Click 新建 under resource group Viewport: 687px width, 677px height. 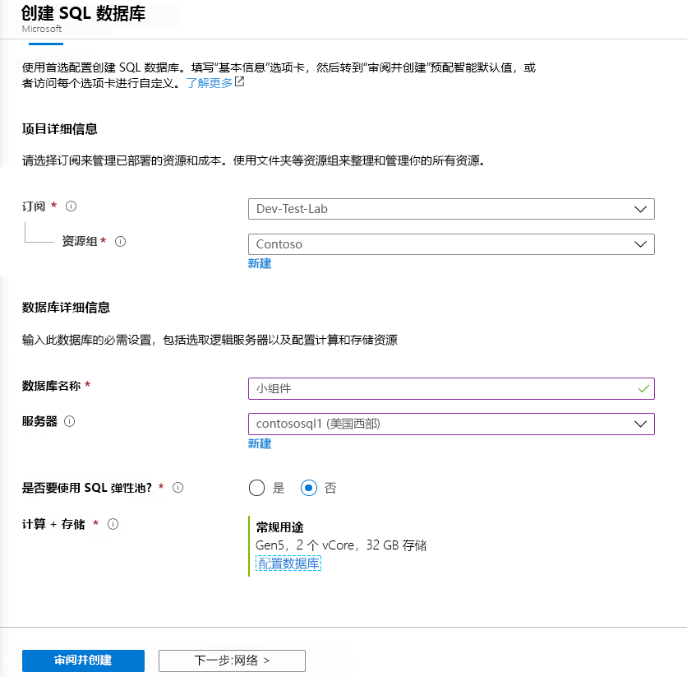pos(260,263)
